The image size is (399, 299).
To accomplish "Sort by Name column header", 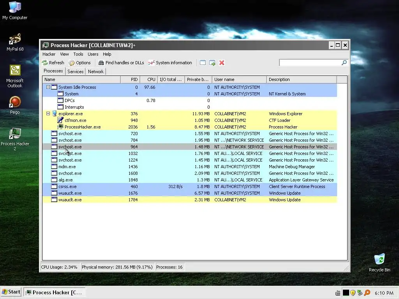I will click(x=81, y=79).
